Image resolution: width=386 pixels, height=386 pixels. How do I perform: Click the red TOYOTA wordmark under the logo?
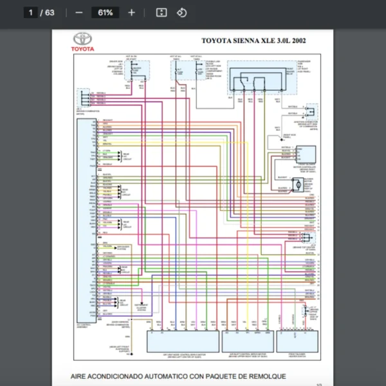(82, 49)
